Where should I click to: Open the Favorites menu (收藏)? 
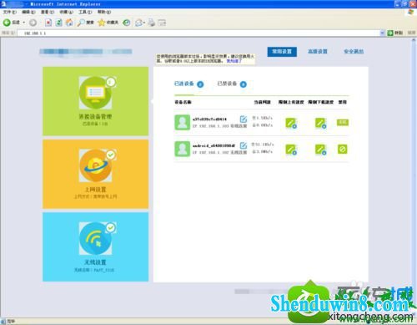click(x=67, y=12)
